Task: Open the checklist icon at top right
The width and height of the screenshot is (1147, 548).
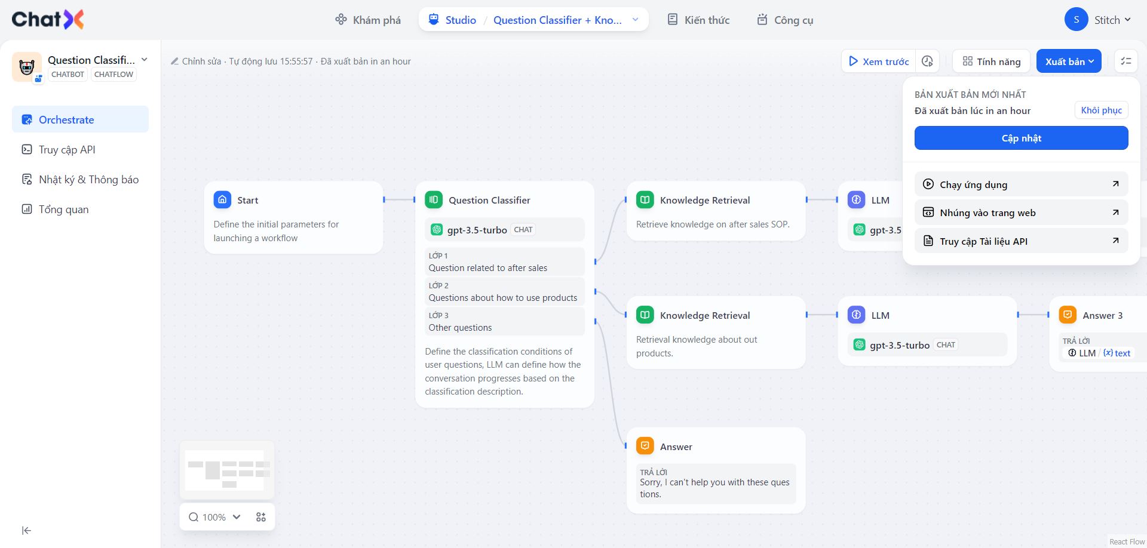Action: click(1126, 61)
